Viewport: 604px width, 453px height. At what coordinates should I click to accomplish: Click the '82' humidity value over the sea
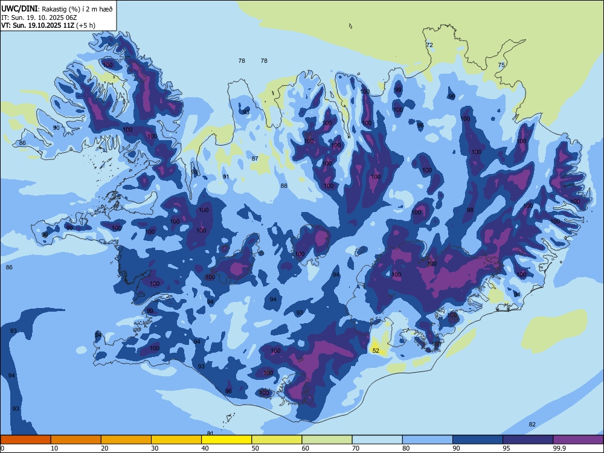tap(532, 425)
